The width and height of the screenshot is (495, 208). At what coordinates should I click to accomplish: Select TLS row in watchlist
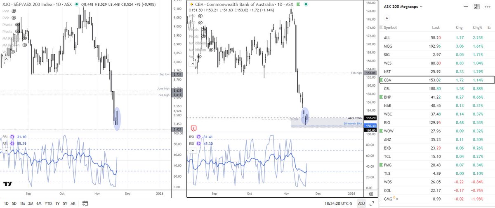click(436, 173)
